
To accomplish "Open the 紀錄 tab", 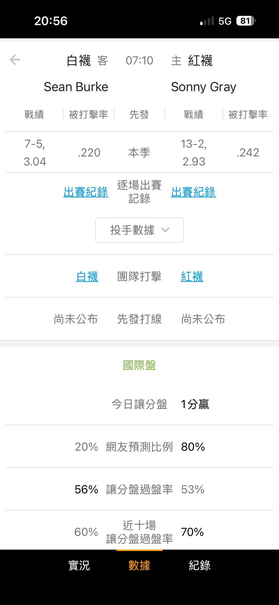I will [200, 565].
